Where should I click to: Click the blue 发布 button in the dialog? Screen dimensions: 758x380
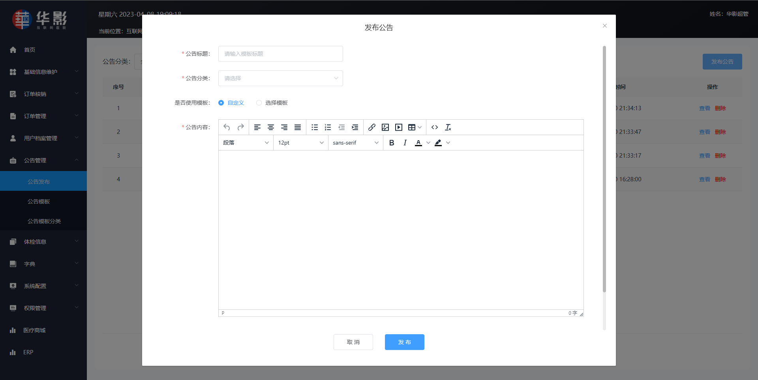(405, 342)
